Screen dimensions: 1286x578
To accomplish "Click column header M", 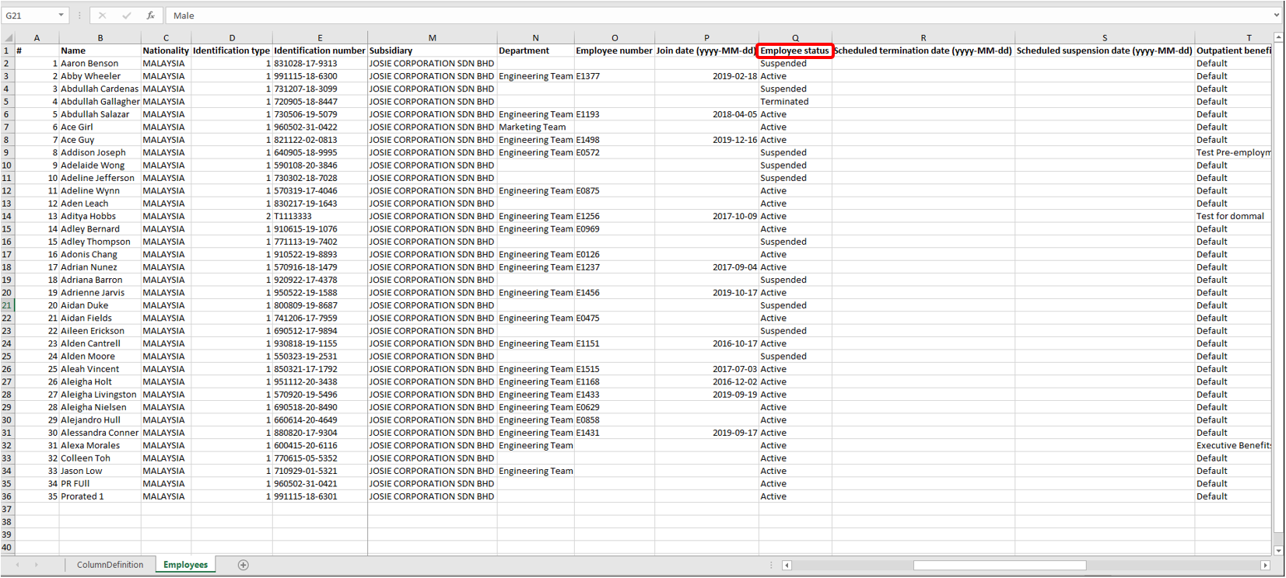I will tap(432, 37).
